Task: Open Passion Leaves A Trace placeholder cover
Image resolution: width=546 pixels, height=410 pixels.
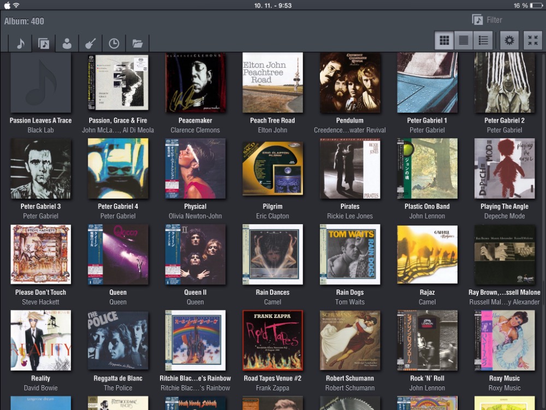Action: 41,83
